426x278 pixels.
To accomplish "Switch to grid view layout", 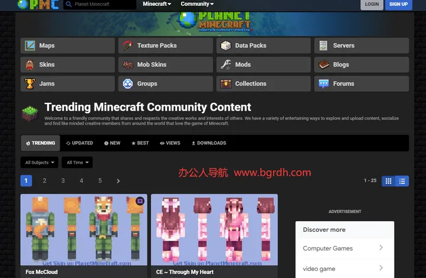I will pyautogui.click(x=389, y=181).
